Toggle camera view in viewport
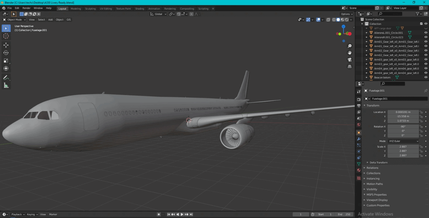 349,60
